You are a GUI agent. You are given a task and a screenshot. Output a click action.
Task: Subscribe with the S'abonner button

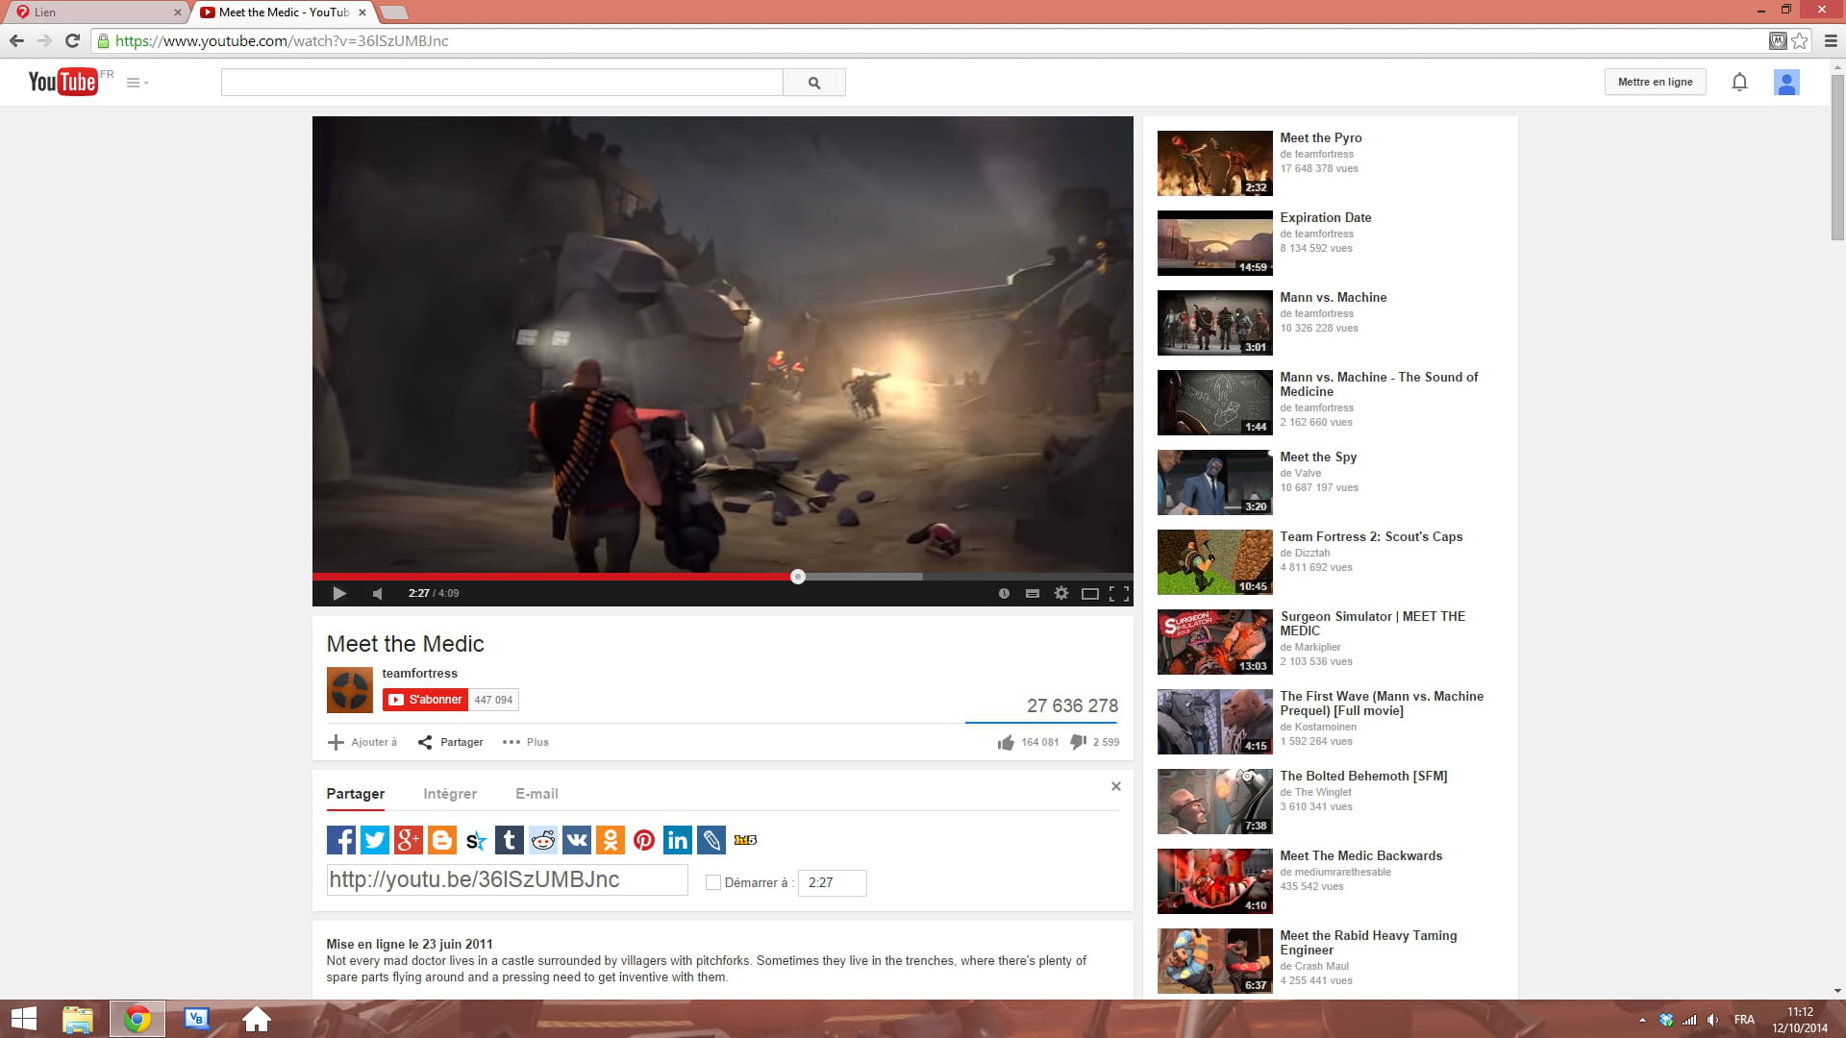point(425,700)
